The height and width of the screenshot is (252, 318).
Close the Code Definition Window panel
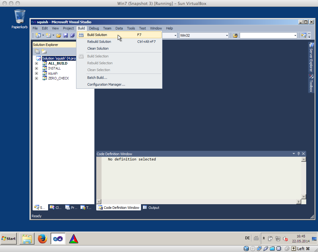coord(303,154)
